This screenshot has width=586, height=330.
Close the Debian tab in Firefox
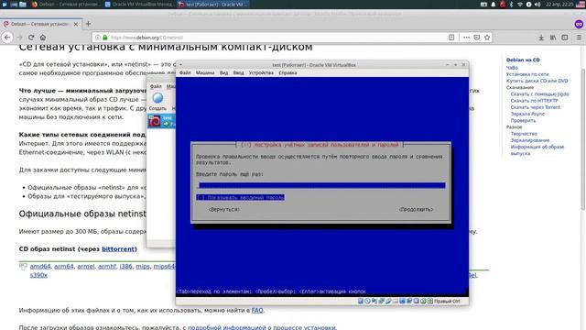76,24
